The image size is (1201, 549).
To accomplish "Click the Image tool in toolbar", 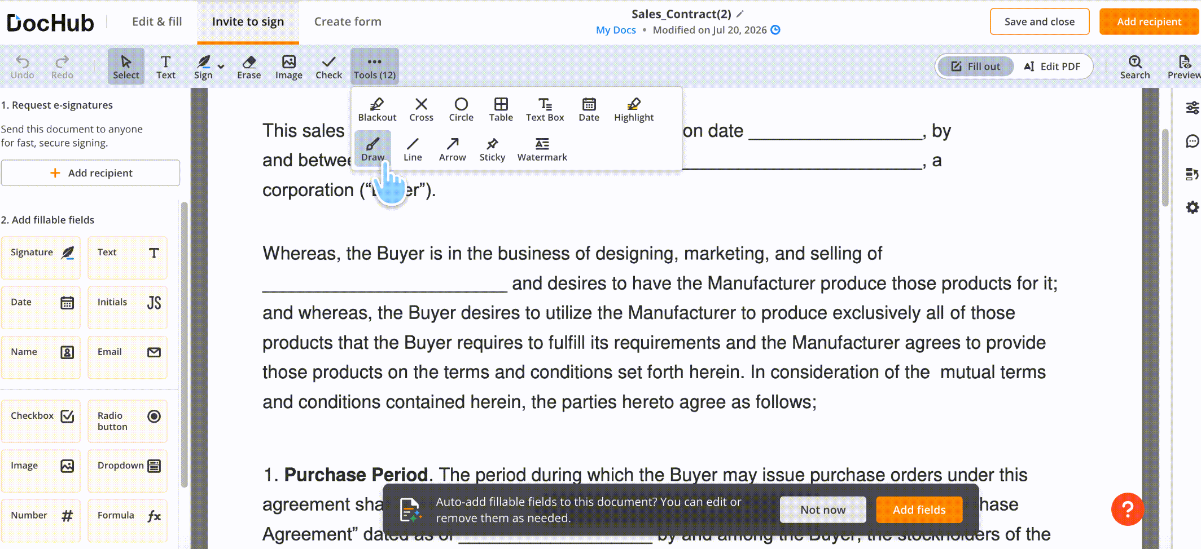I will tap(288, 67).
